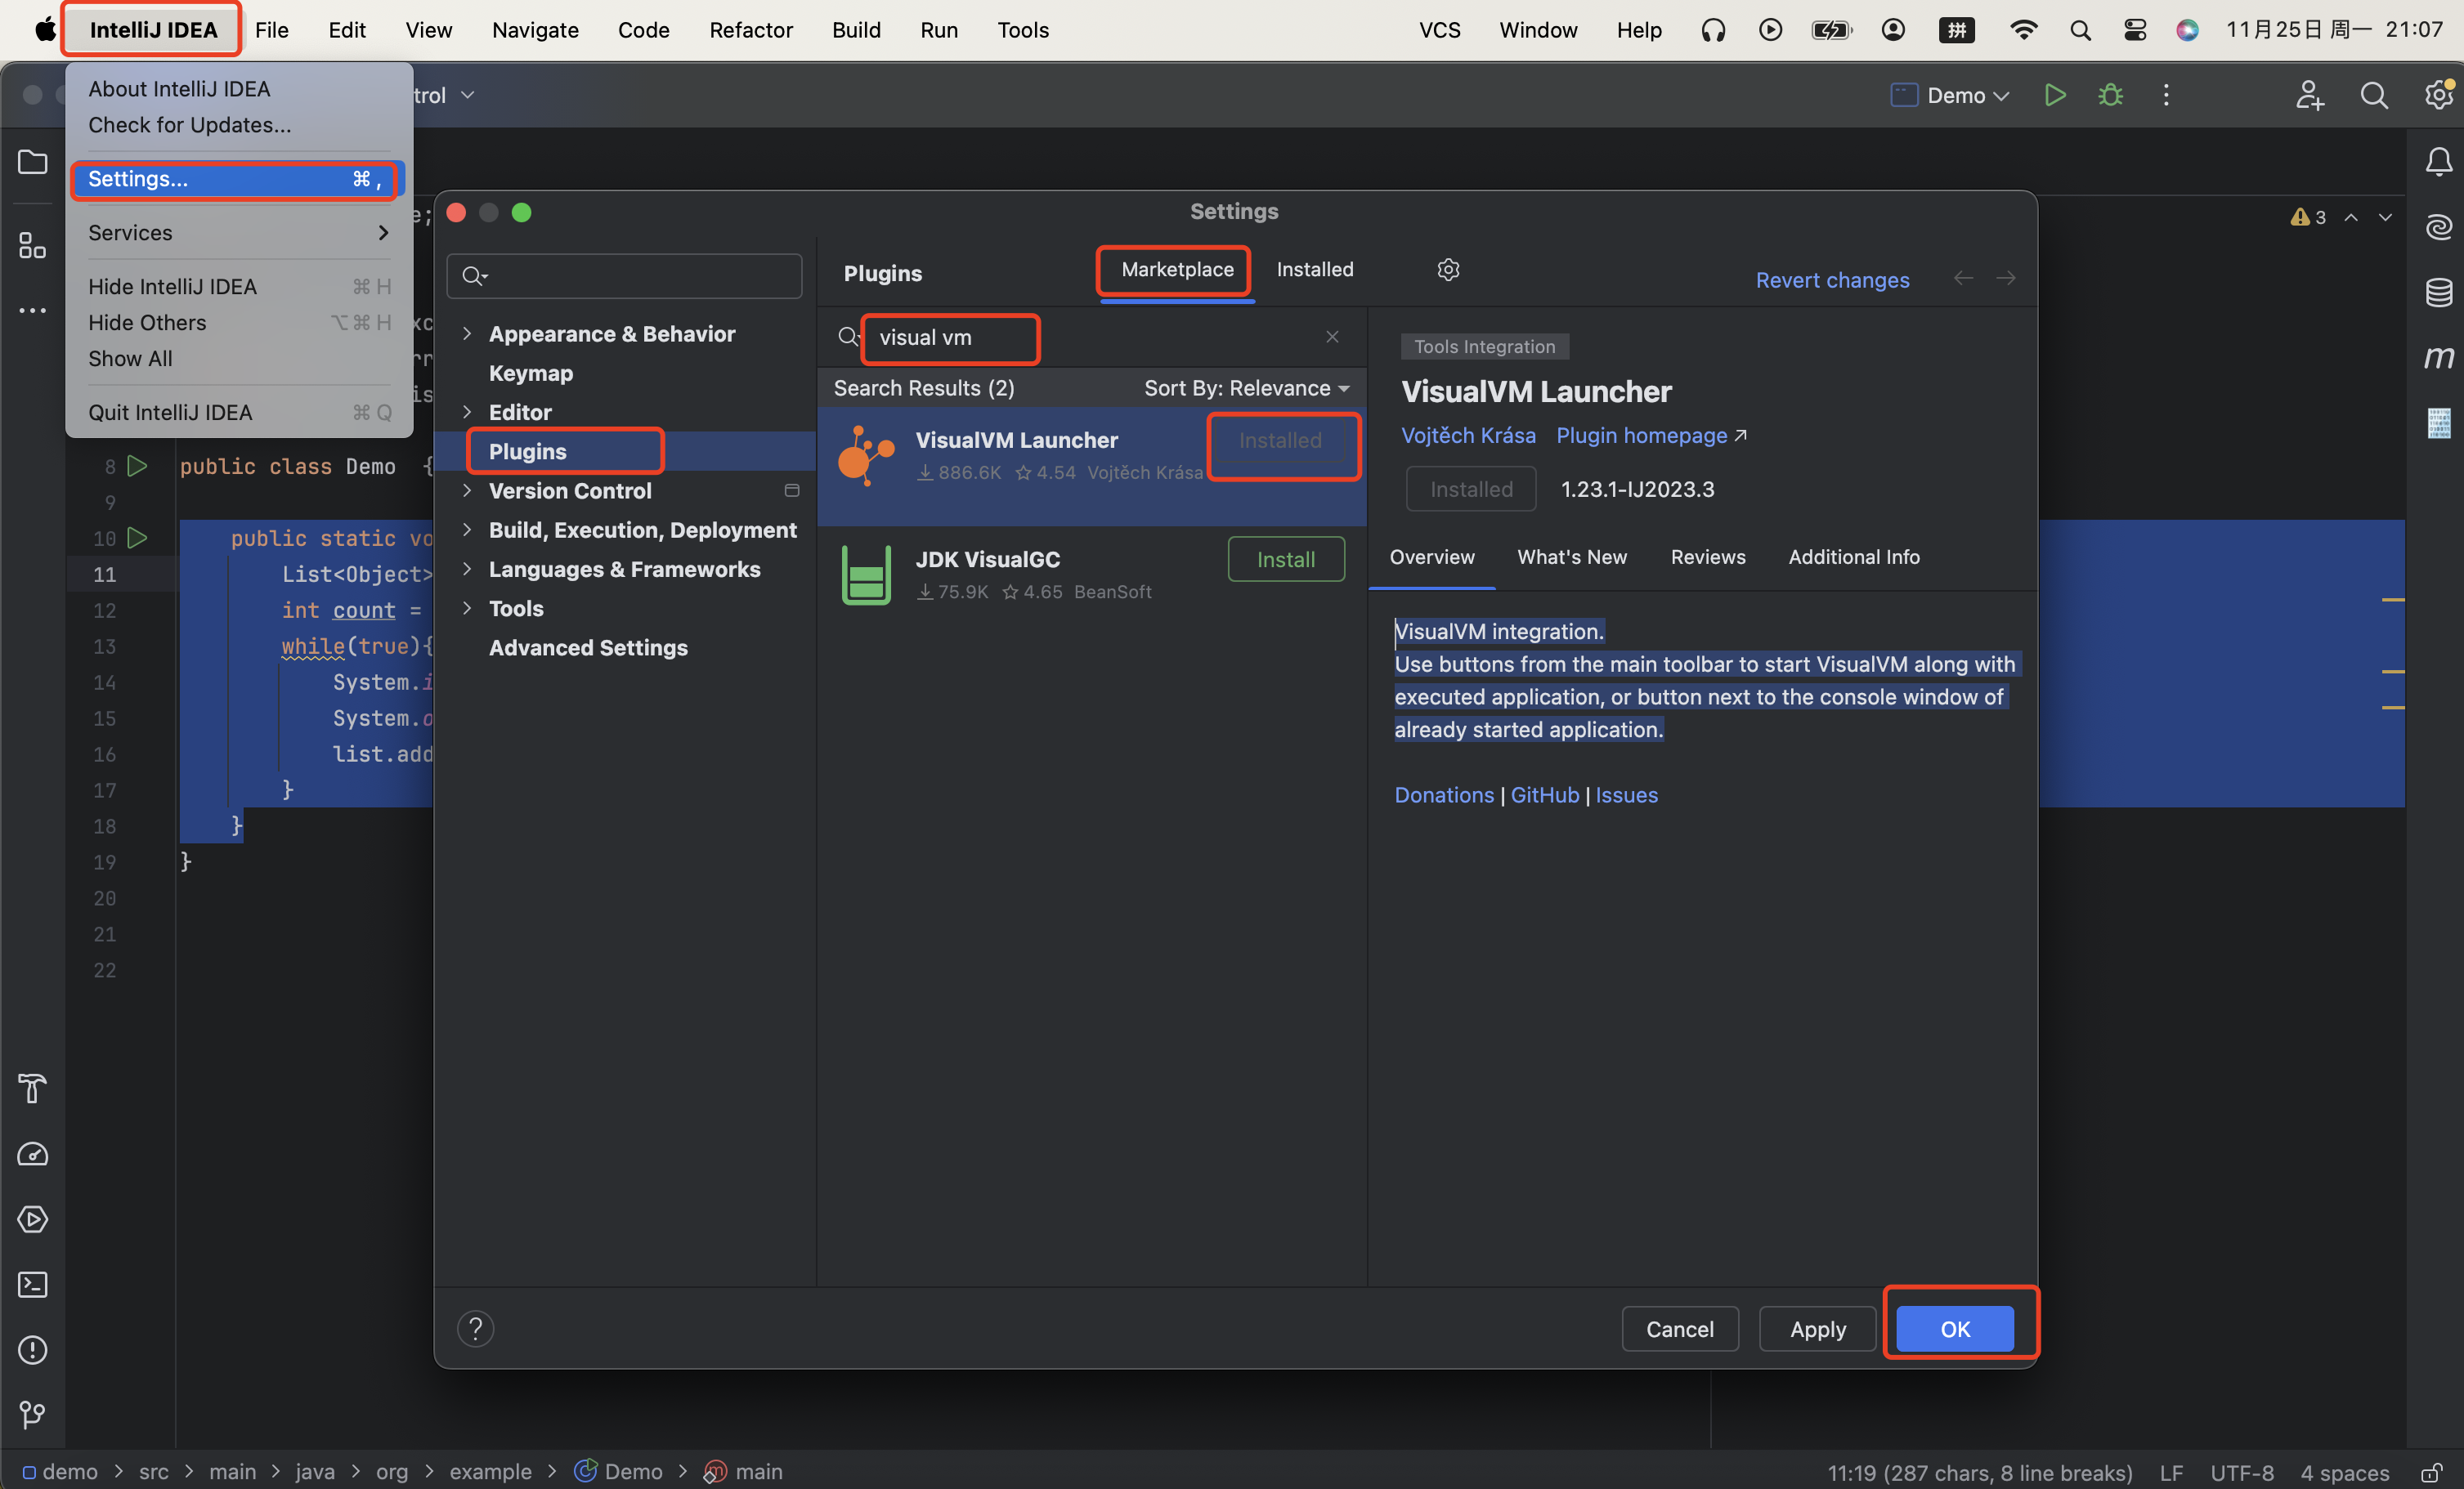Image resolution: width=2464 pixels, height=1489 pixels.
Task: Open the Maven tool window icon
Action: [2438, 357]
